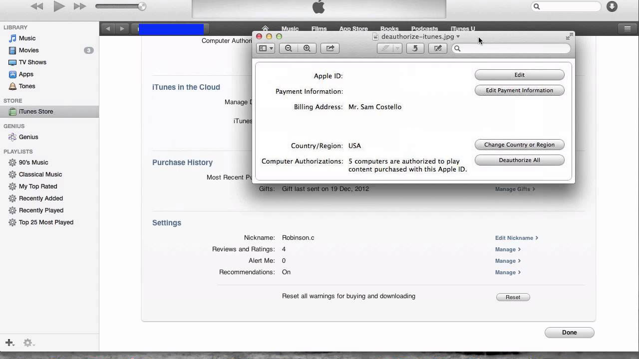Image resolution: width=639 pixels, height=359 pixels.
Task: Click the Reset warnings button
Action: pyautogui.click(x=513, y=297)
